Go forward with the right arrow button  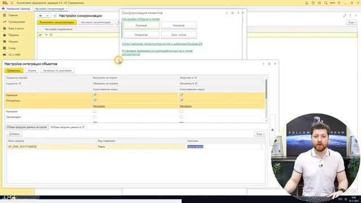pos(47,16)
